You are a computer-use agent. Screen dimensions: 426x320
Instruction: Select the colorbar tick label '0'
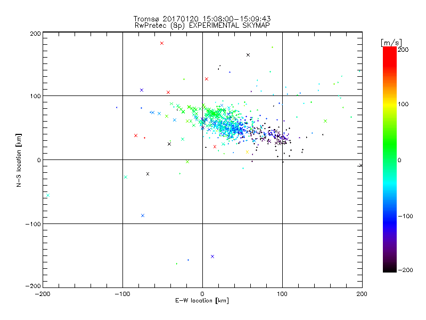[x=399, y=160]
